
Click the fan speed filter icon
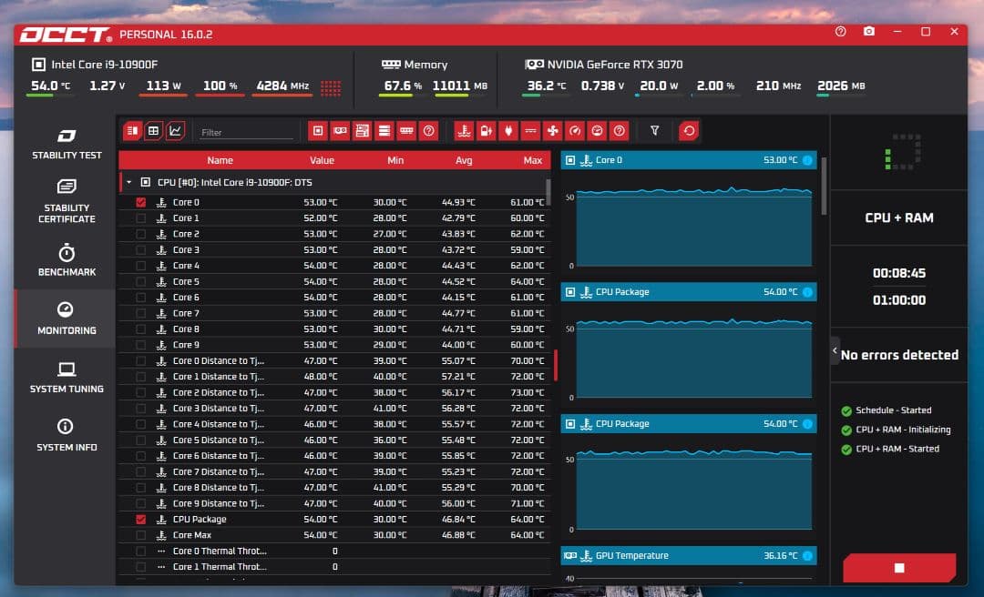pyautogui.click(x=552, y=131)
